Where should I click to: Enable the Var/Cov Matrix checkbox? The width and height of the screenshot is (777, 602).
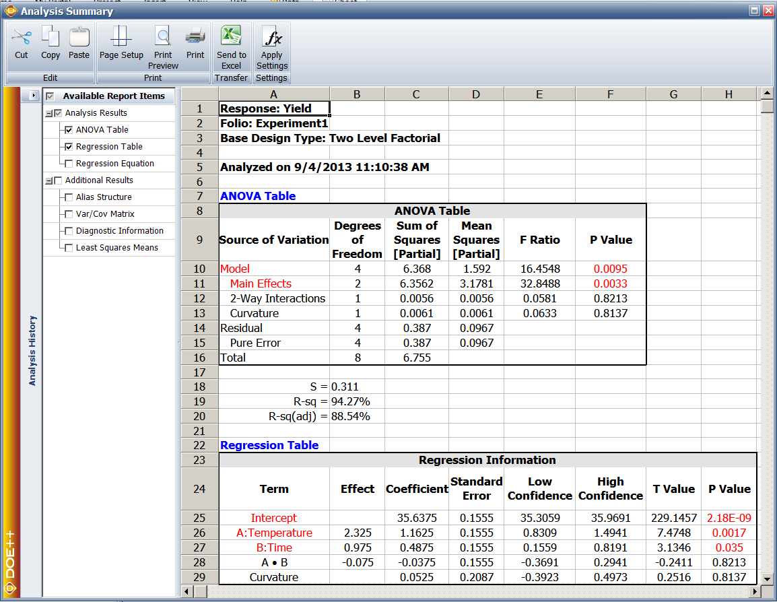69,214
